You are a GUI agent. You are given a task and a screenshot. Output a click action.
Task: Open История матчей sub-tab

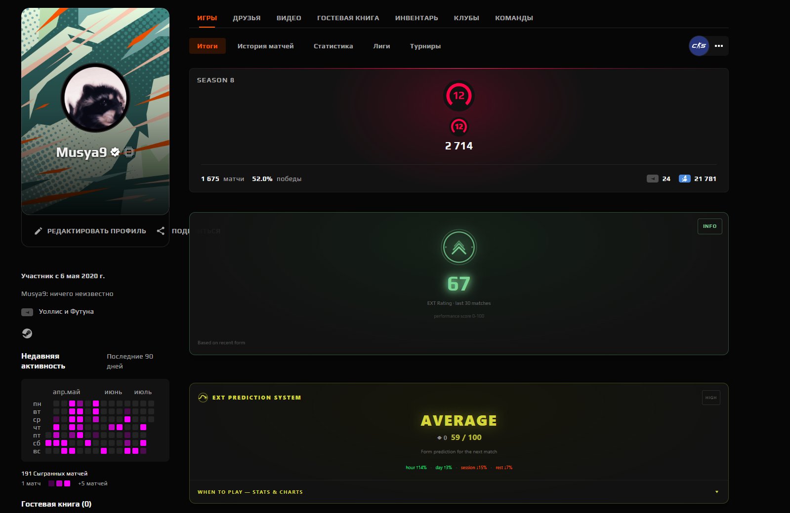tap(265, 46)
